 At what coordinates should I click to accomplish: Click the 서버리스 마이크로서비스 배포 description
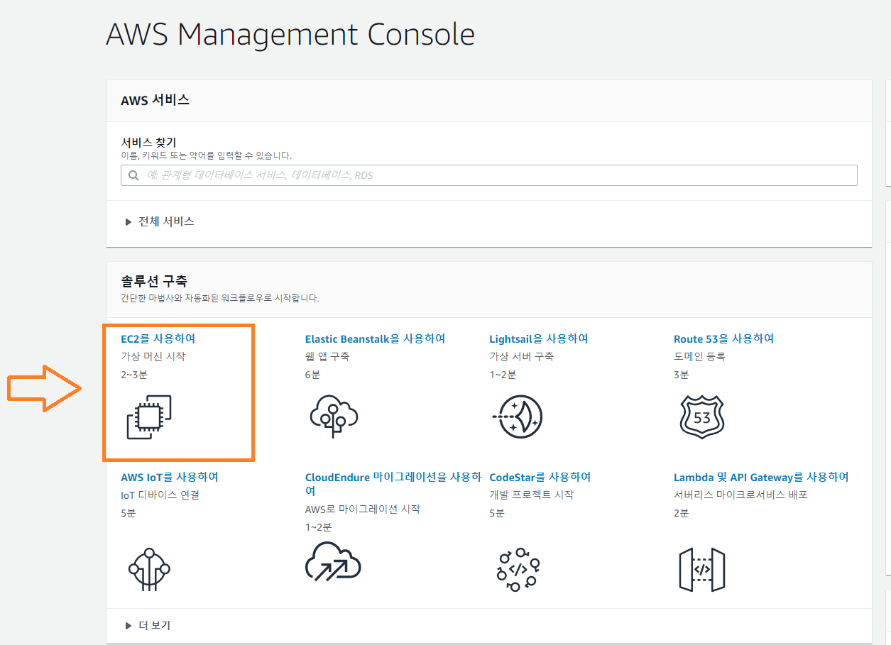coord(741,495)
